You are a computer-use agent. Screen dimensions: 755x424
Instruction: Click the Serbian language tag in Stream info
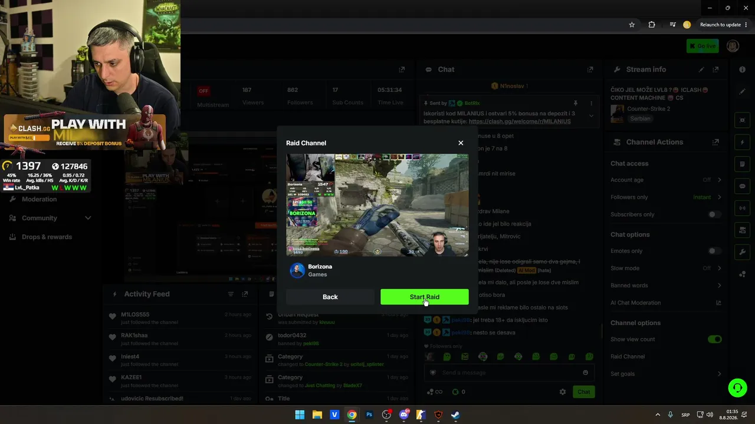(x=640, y=118)
